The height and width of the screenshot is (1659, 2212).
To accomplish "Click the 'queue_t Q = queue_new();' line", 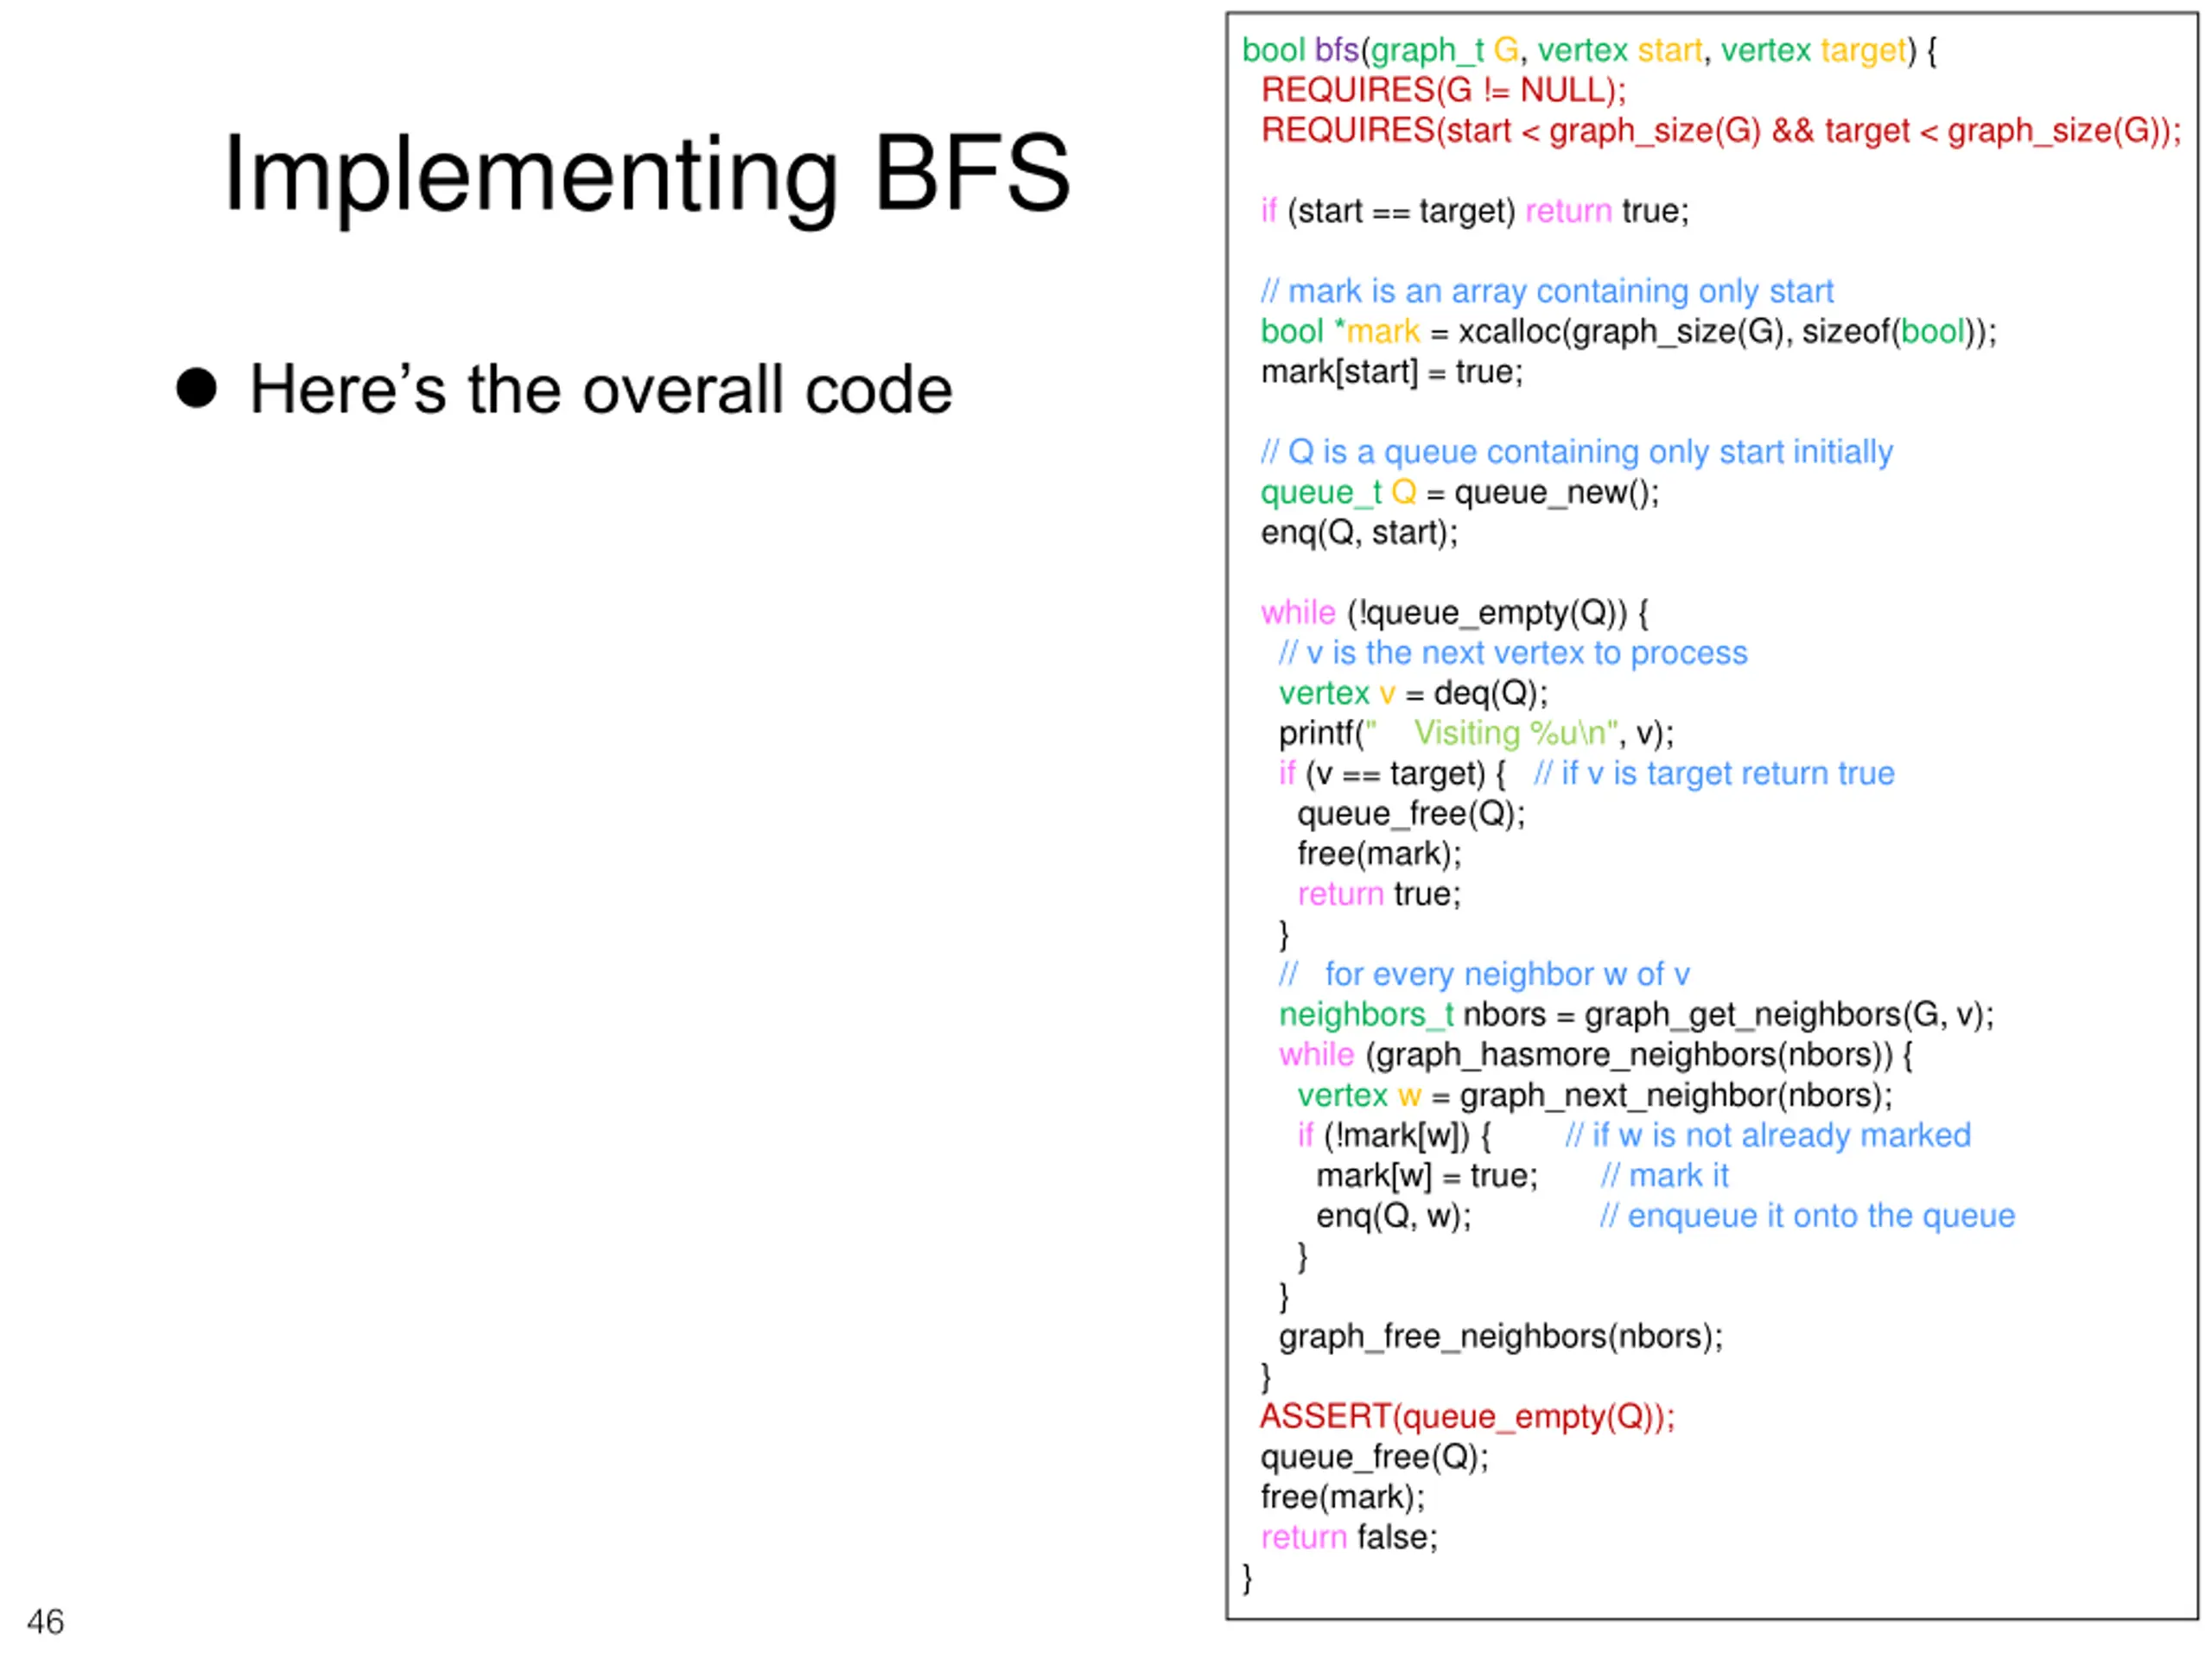I will point(1460,492).
